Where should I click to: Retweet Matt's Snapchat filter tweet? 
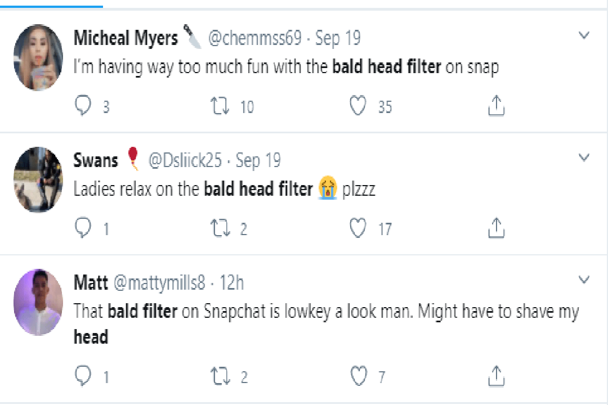point(219,376)
